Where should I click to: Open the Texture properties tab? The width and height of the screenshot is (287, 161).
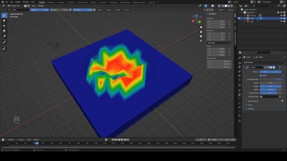tap(239, 121)
